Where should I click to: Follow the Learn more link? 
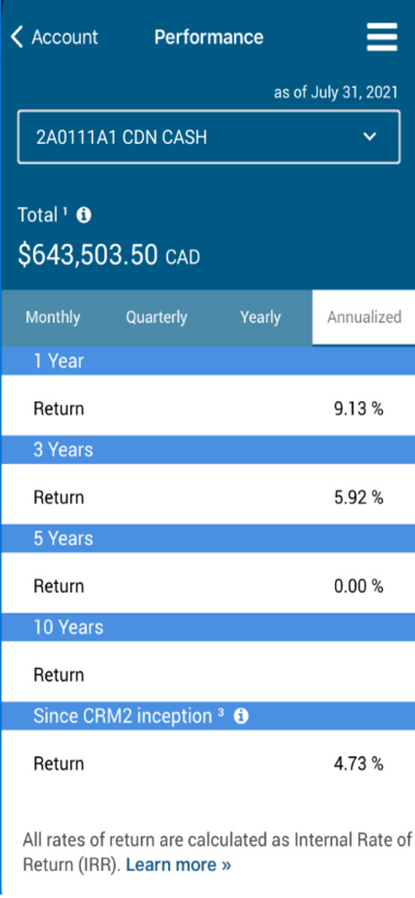coord(178,864)
